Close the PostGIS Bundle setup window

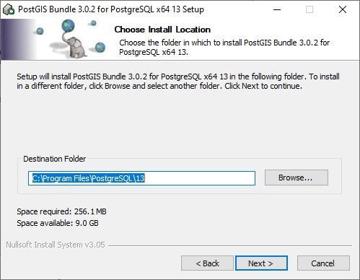click(x=343, y=9)
